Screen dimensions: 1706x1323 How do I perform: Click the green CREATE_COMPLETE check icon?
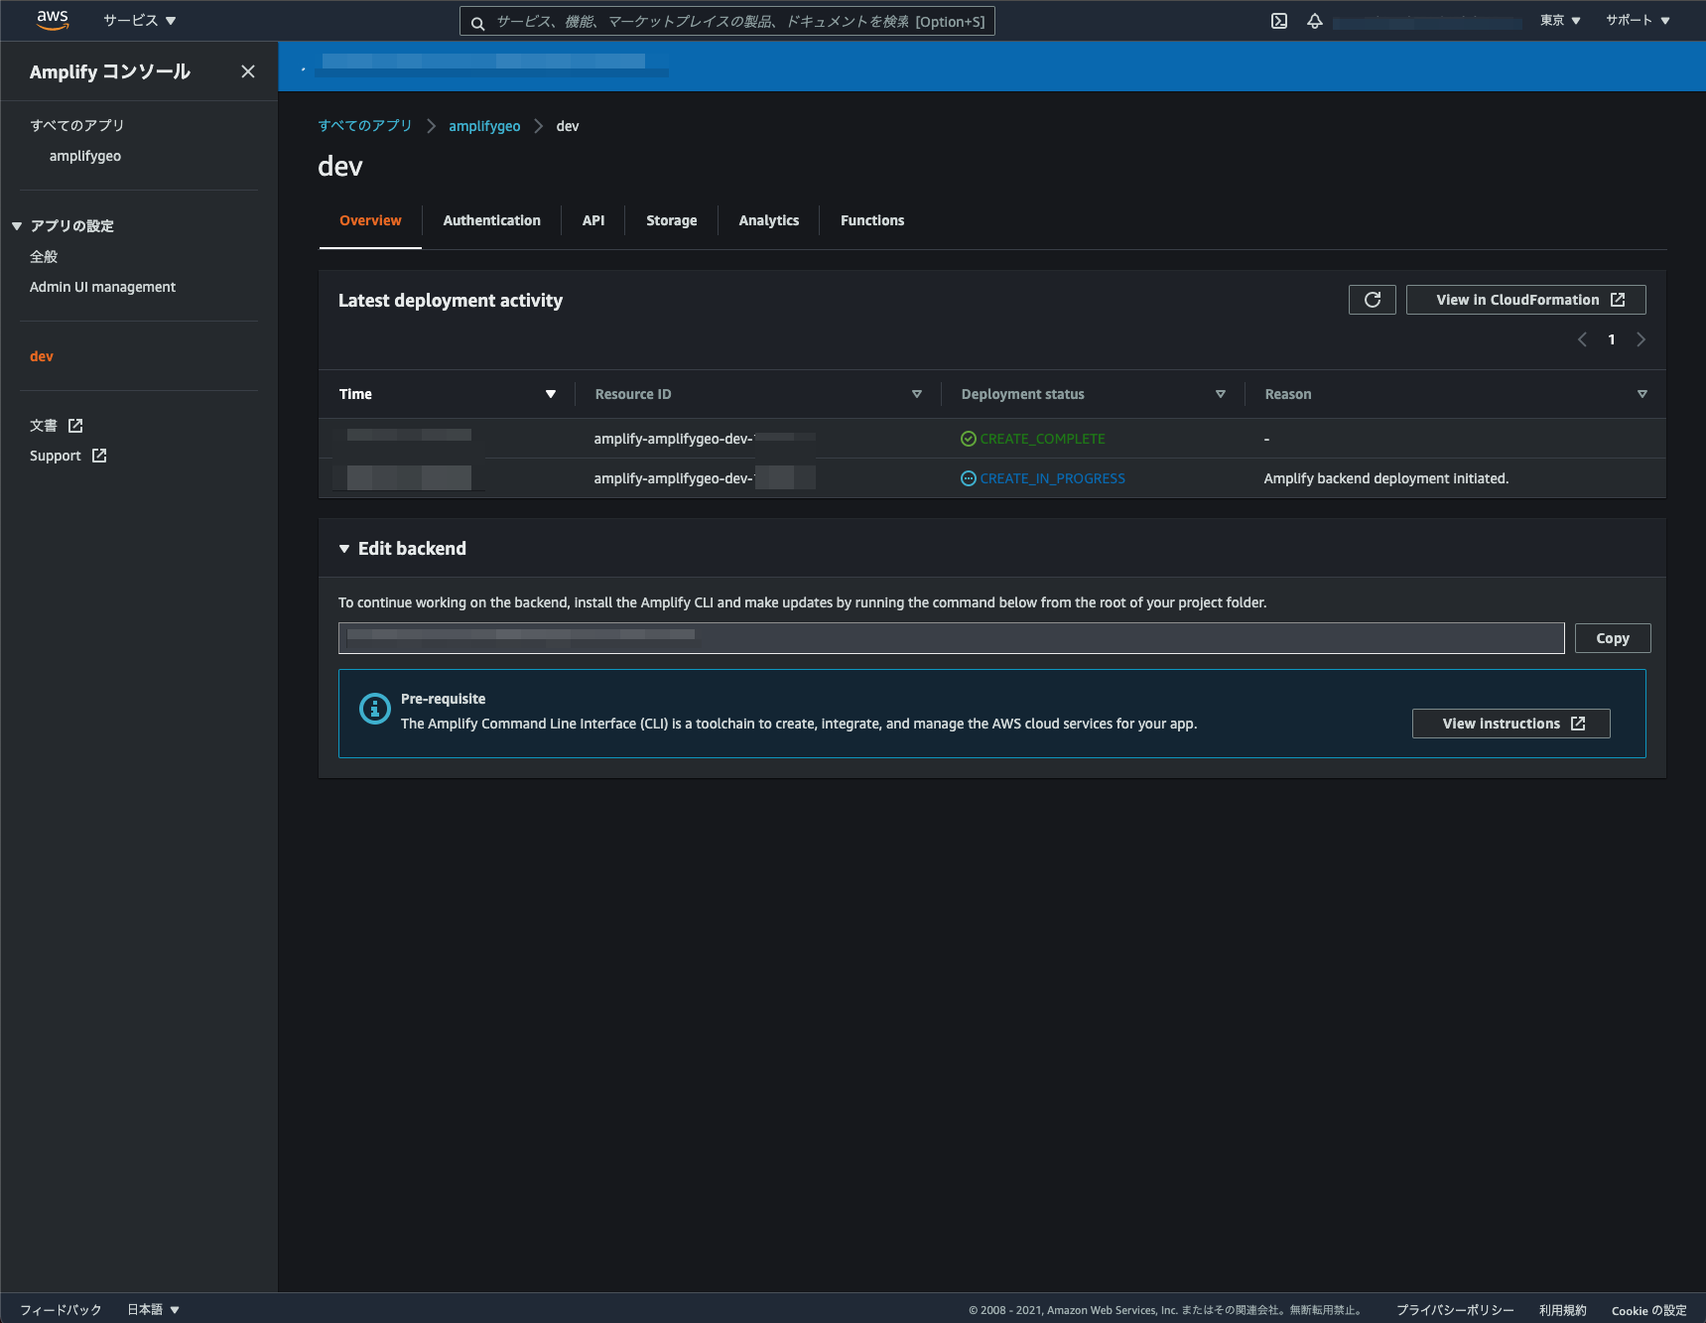point(969,439)
